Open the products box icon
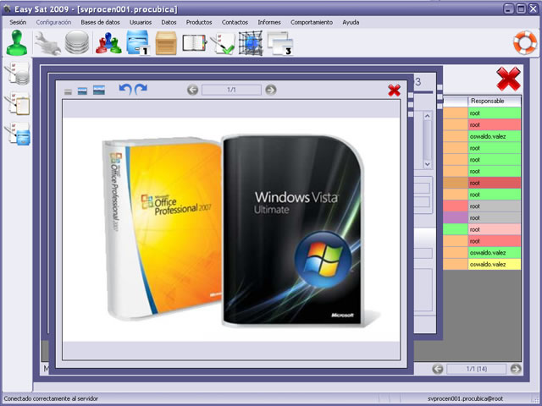Viewport: 542px width, 406px height. (166, 43)
